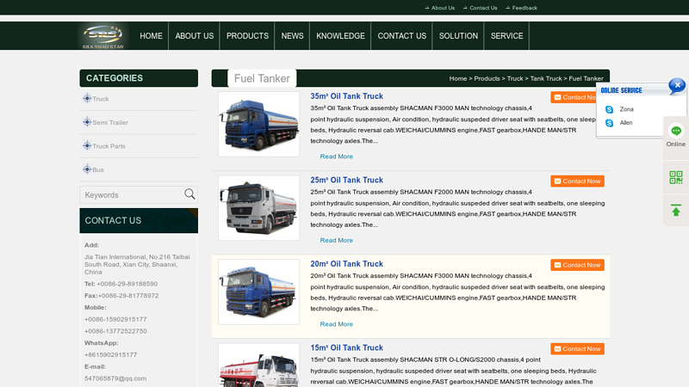Click Allen in Online Service
Screen dimensions: 689x387
point(626,123)
